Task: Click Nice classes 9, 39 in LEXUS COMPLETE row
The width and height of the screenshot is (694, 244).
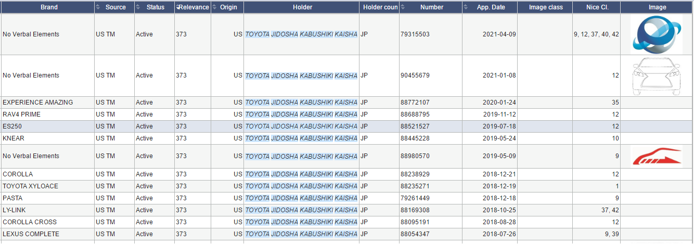Action: coord(612,234)
